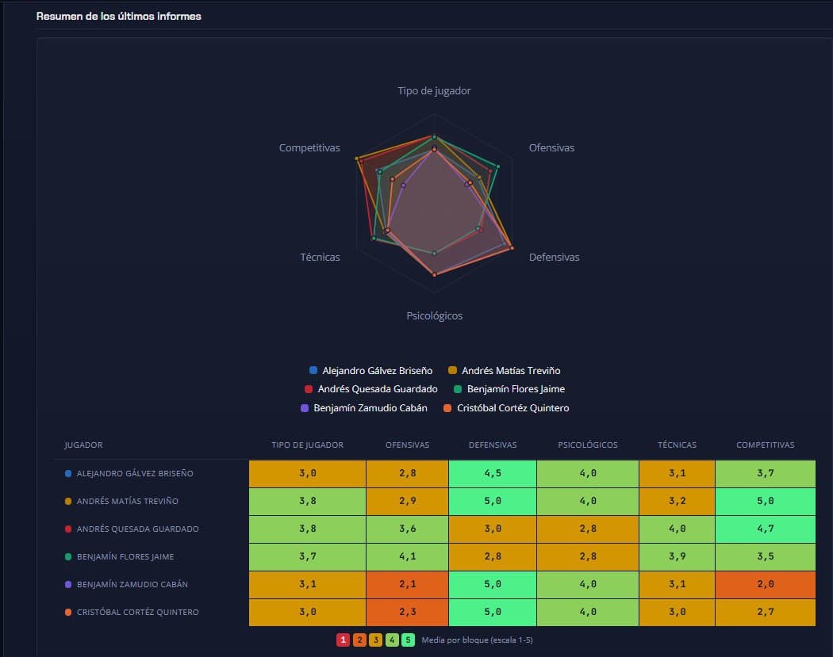833x657 pixels.
Task: Click the PSICOLÓGICOS column header
Action: click(588, 445)
